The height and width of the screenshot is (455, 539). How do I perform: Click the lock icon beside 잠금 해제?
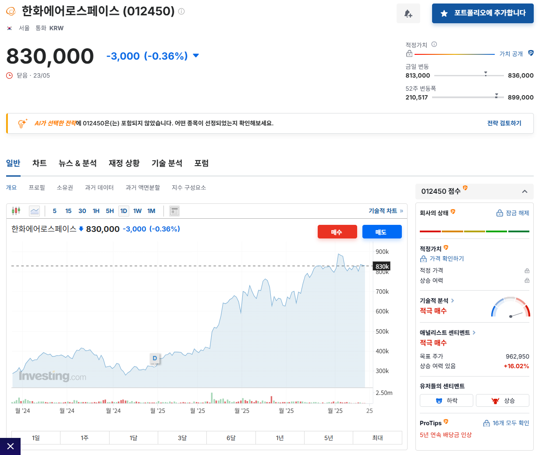(x=500, y=213)
